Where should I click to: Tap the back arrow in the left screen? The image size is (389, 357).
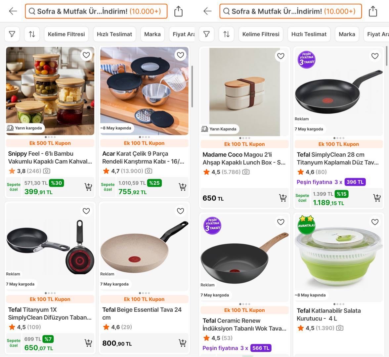point(13,11)
